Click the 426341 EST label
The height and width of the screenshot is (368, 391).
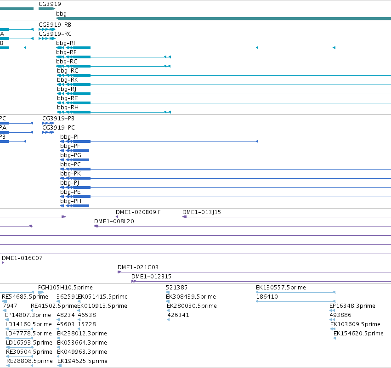(x=178, y=315)
